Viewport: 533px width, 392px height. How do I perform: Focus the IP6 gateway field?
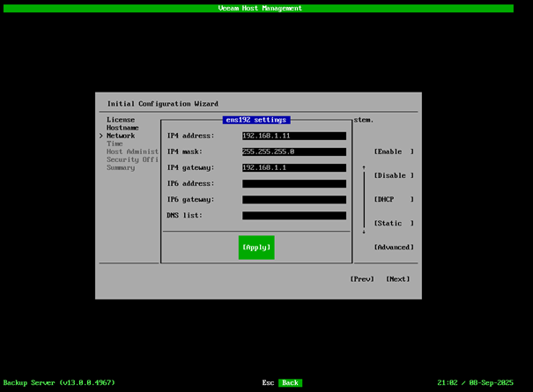coord(293,199)
